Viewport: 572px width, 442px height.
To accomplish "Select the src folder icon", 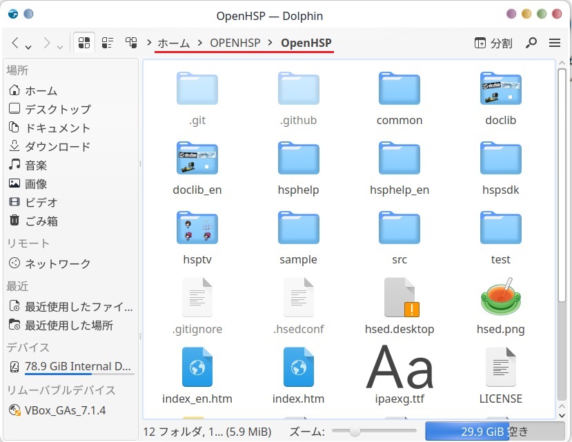I will click(400, 228).
